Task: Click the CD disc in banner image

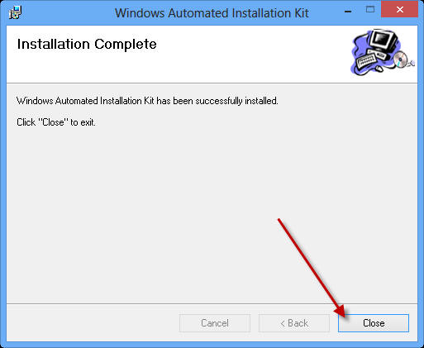Action: pos(400,59)
